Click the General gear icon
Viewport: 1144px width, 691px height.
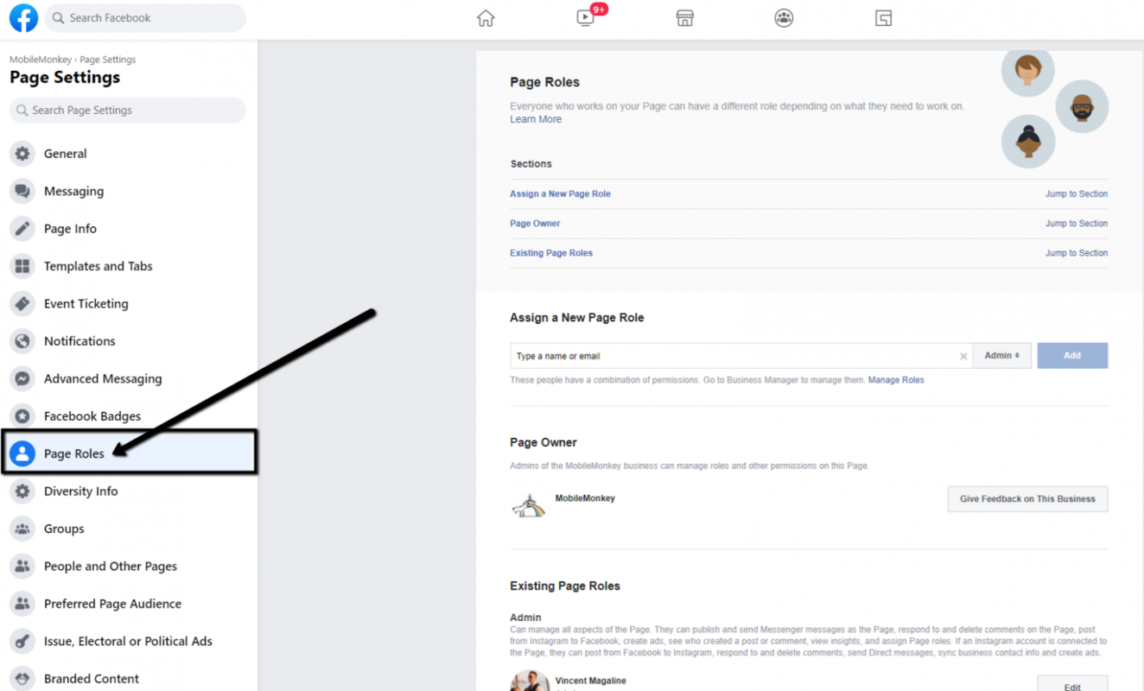pos(22,154)
